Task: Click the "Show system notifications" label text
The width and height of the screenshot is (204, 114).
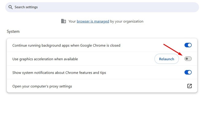Action: (59, 73)
